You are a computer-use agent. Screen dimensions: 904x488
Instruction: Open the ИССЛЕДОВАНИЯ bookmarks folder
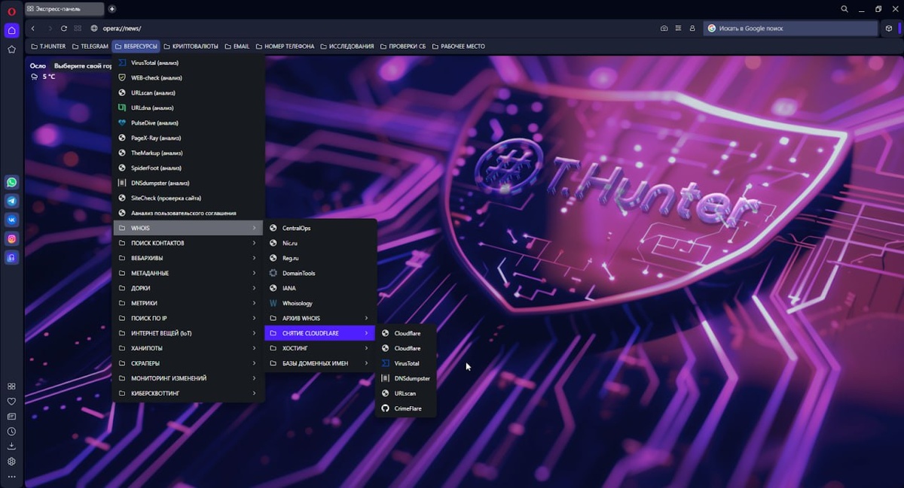click(347, 47)
